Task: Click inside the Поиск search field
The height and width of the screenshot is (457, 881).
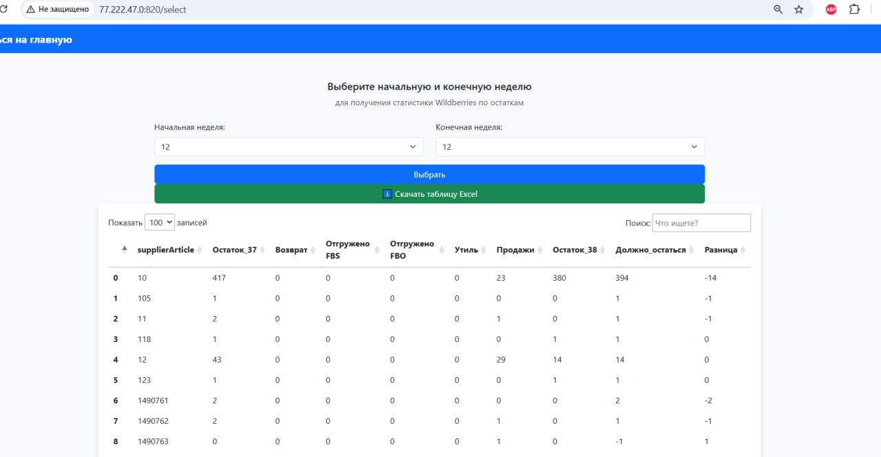Action: pos(701,222)
